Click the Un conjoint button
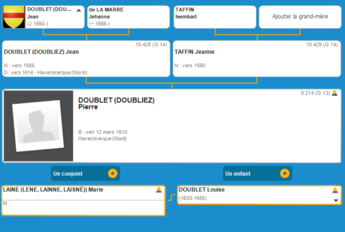The width and height of the screenshot is (345, 232). (77, 174)
